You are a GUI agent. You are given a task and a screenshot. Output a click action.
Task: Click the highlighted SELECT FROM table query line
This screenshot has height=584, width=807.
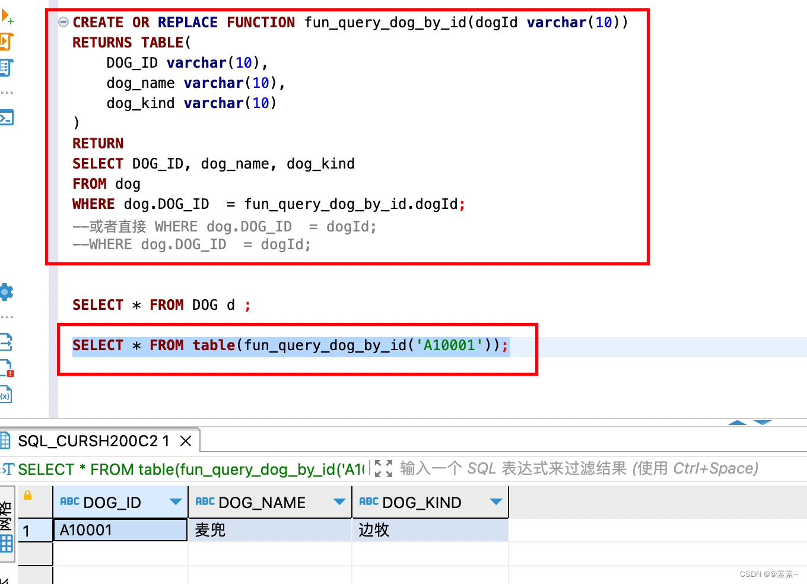coord(291,345)
